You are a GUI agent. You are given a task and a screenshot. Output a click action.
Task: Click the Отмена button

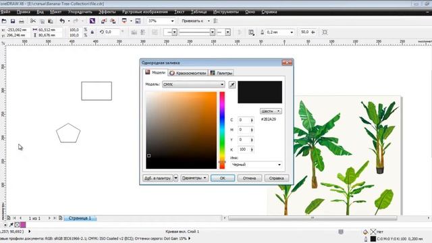click(249, 178)
